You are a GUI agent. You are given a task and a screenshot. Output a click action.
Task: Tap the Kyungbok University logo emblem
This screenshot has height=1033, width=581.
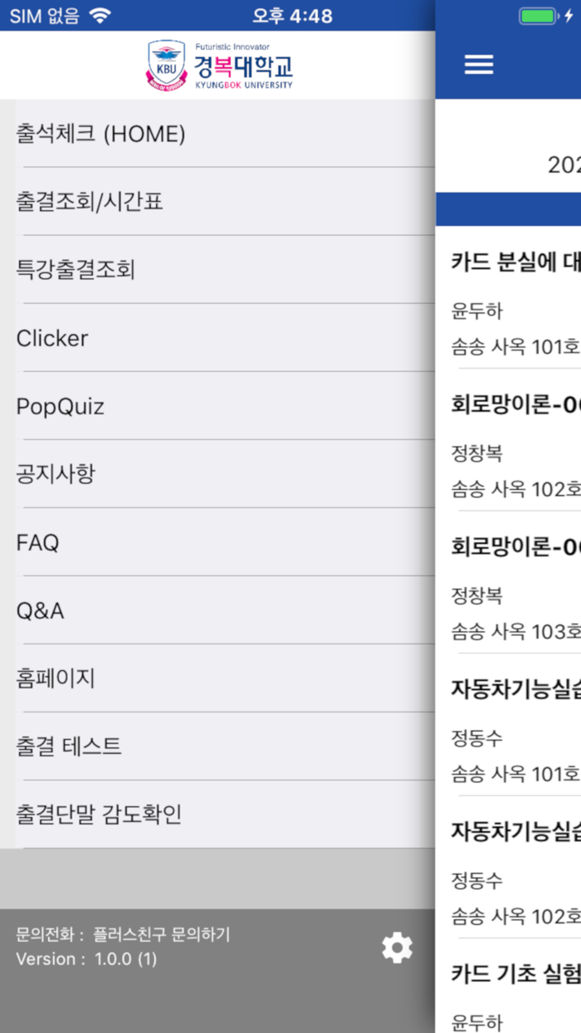[x=165, y=64]
